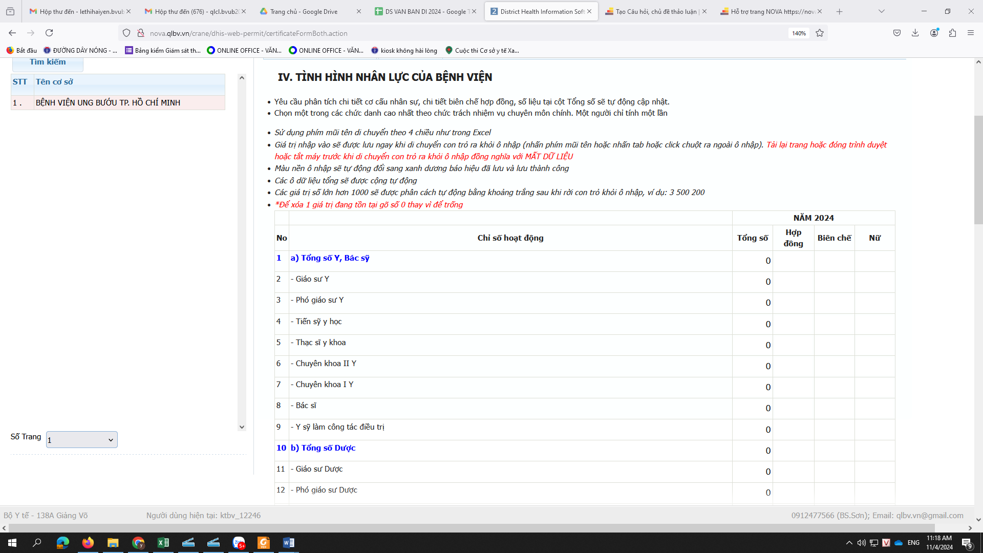The width and height of the screenshot is (983, 553).
Task: Bookmark this page with star icon
Action: (x=820, y=33)
